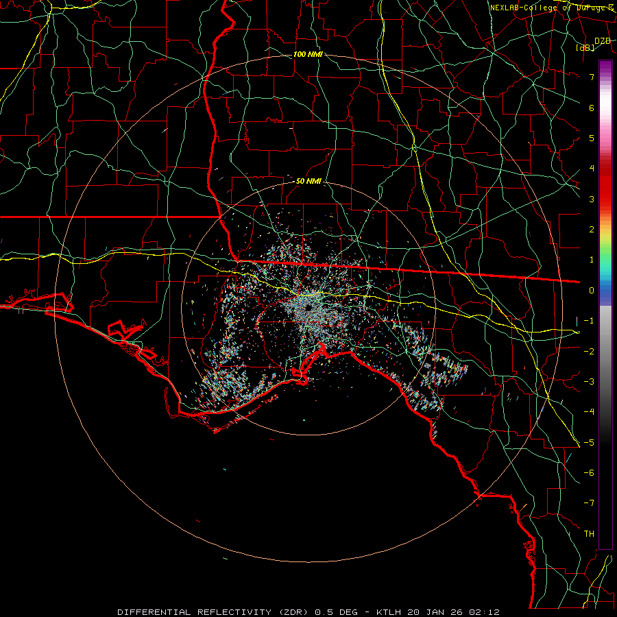Screen dimensions: 617x617
Task: Click the 100 NMI range ring label
Action: pyautogui.click(x=308, y=54)
